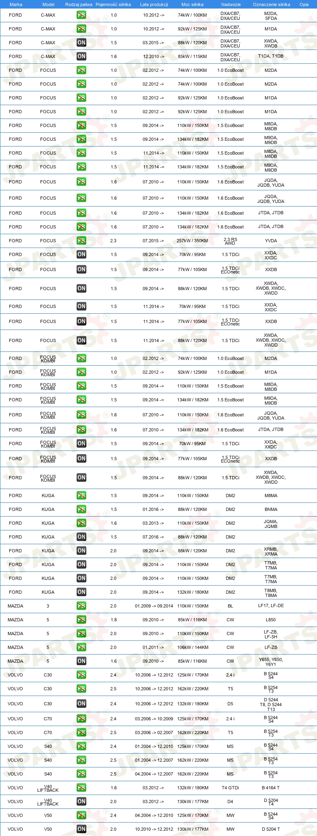Select the body cell 'BL' in MAZDA 3 row
Viewport: 317px width, 836px height.
230,606
